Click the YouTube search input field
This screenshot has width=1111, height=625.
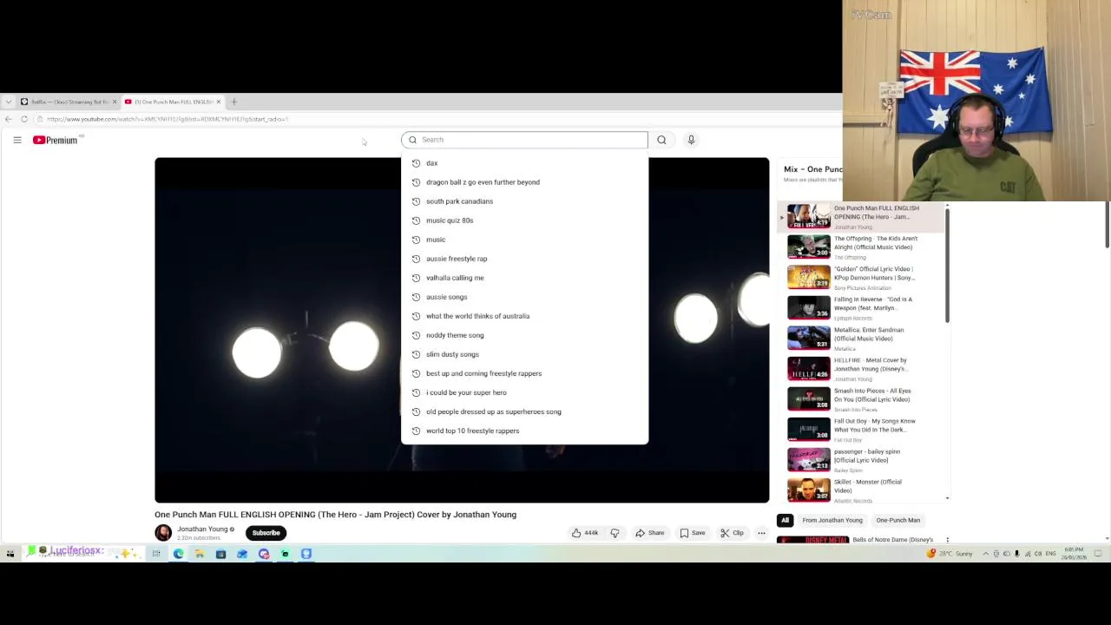click(x=524, y=140)
